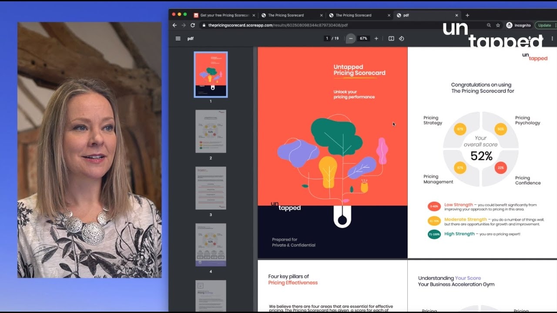Viewport: 557px width, 313px height.
Task: Click the 'Pricing Strategy' label
Action: pyautogui.click(x=433, y=120)
